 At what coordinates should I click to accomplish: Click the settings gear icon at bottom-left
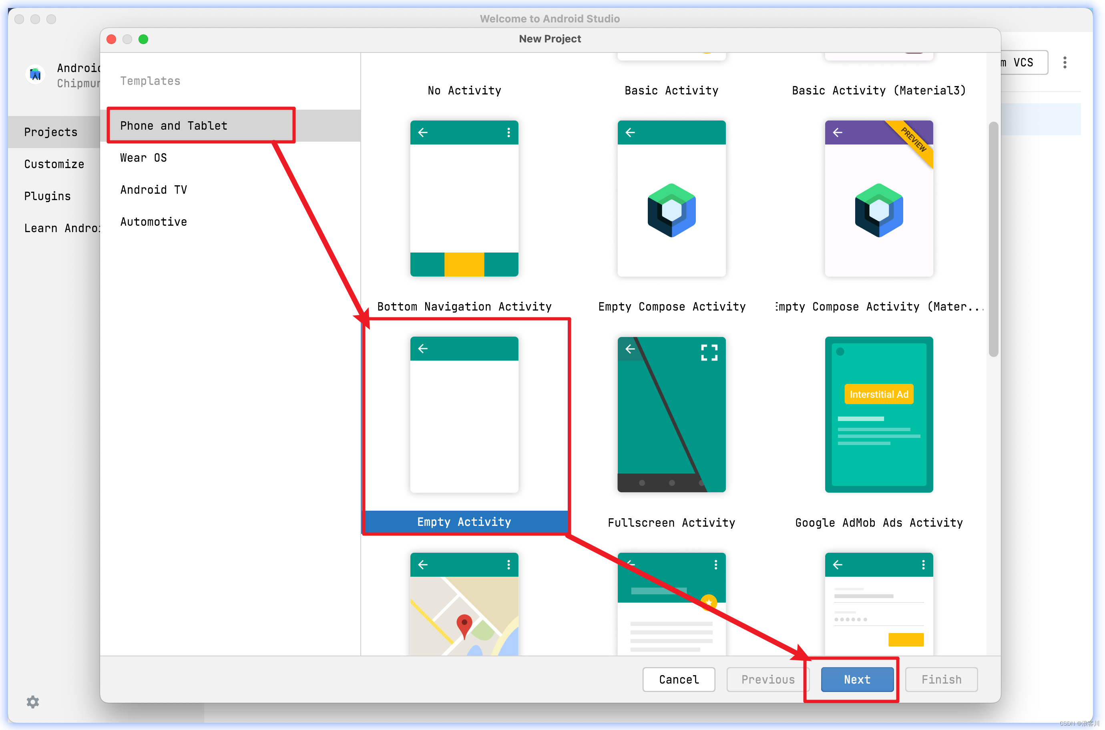(32, 701)
